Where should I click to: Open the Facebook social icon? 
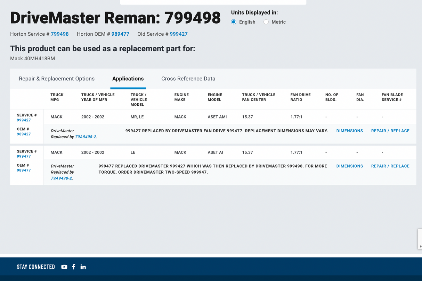[74, 267]
